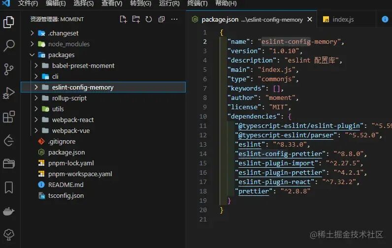Screen dimensions: 392x248
Task: Click the eslint dependency link
Action: point(250,144)
